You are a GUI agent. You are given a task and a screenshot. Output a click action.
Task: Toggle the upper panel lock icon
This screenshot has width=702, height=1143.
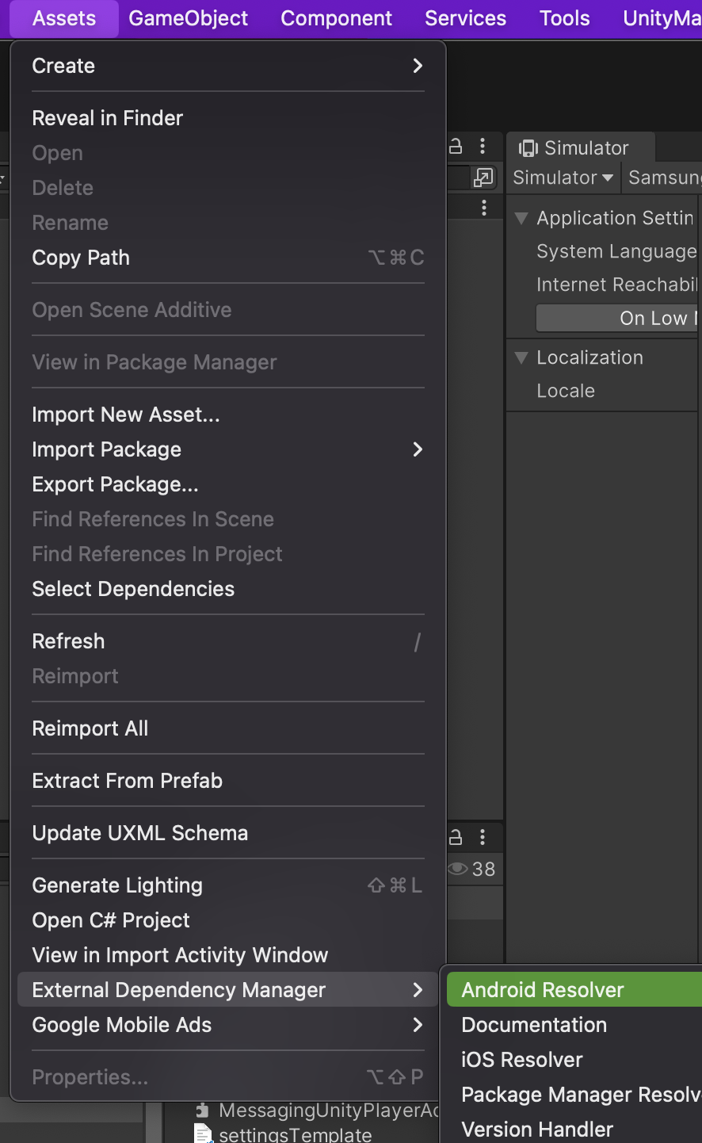(456, 146)
